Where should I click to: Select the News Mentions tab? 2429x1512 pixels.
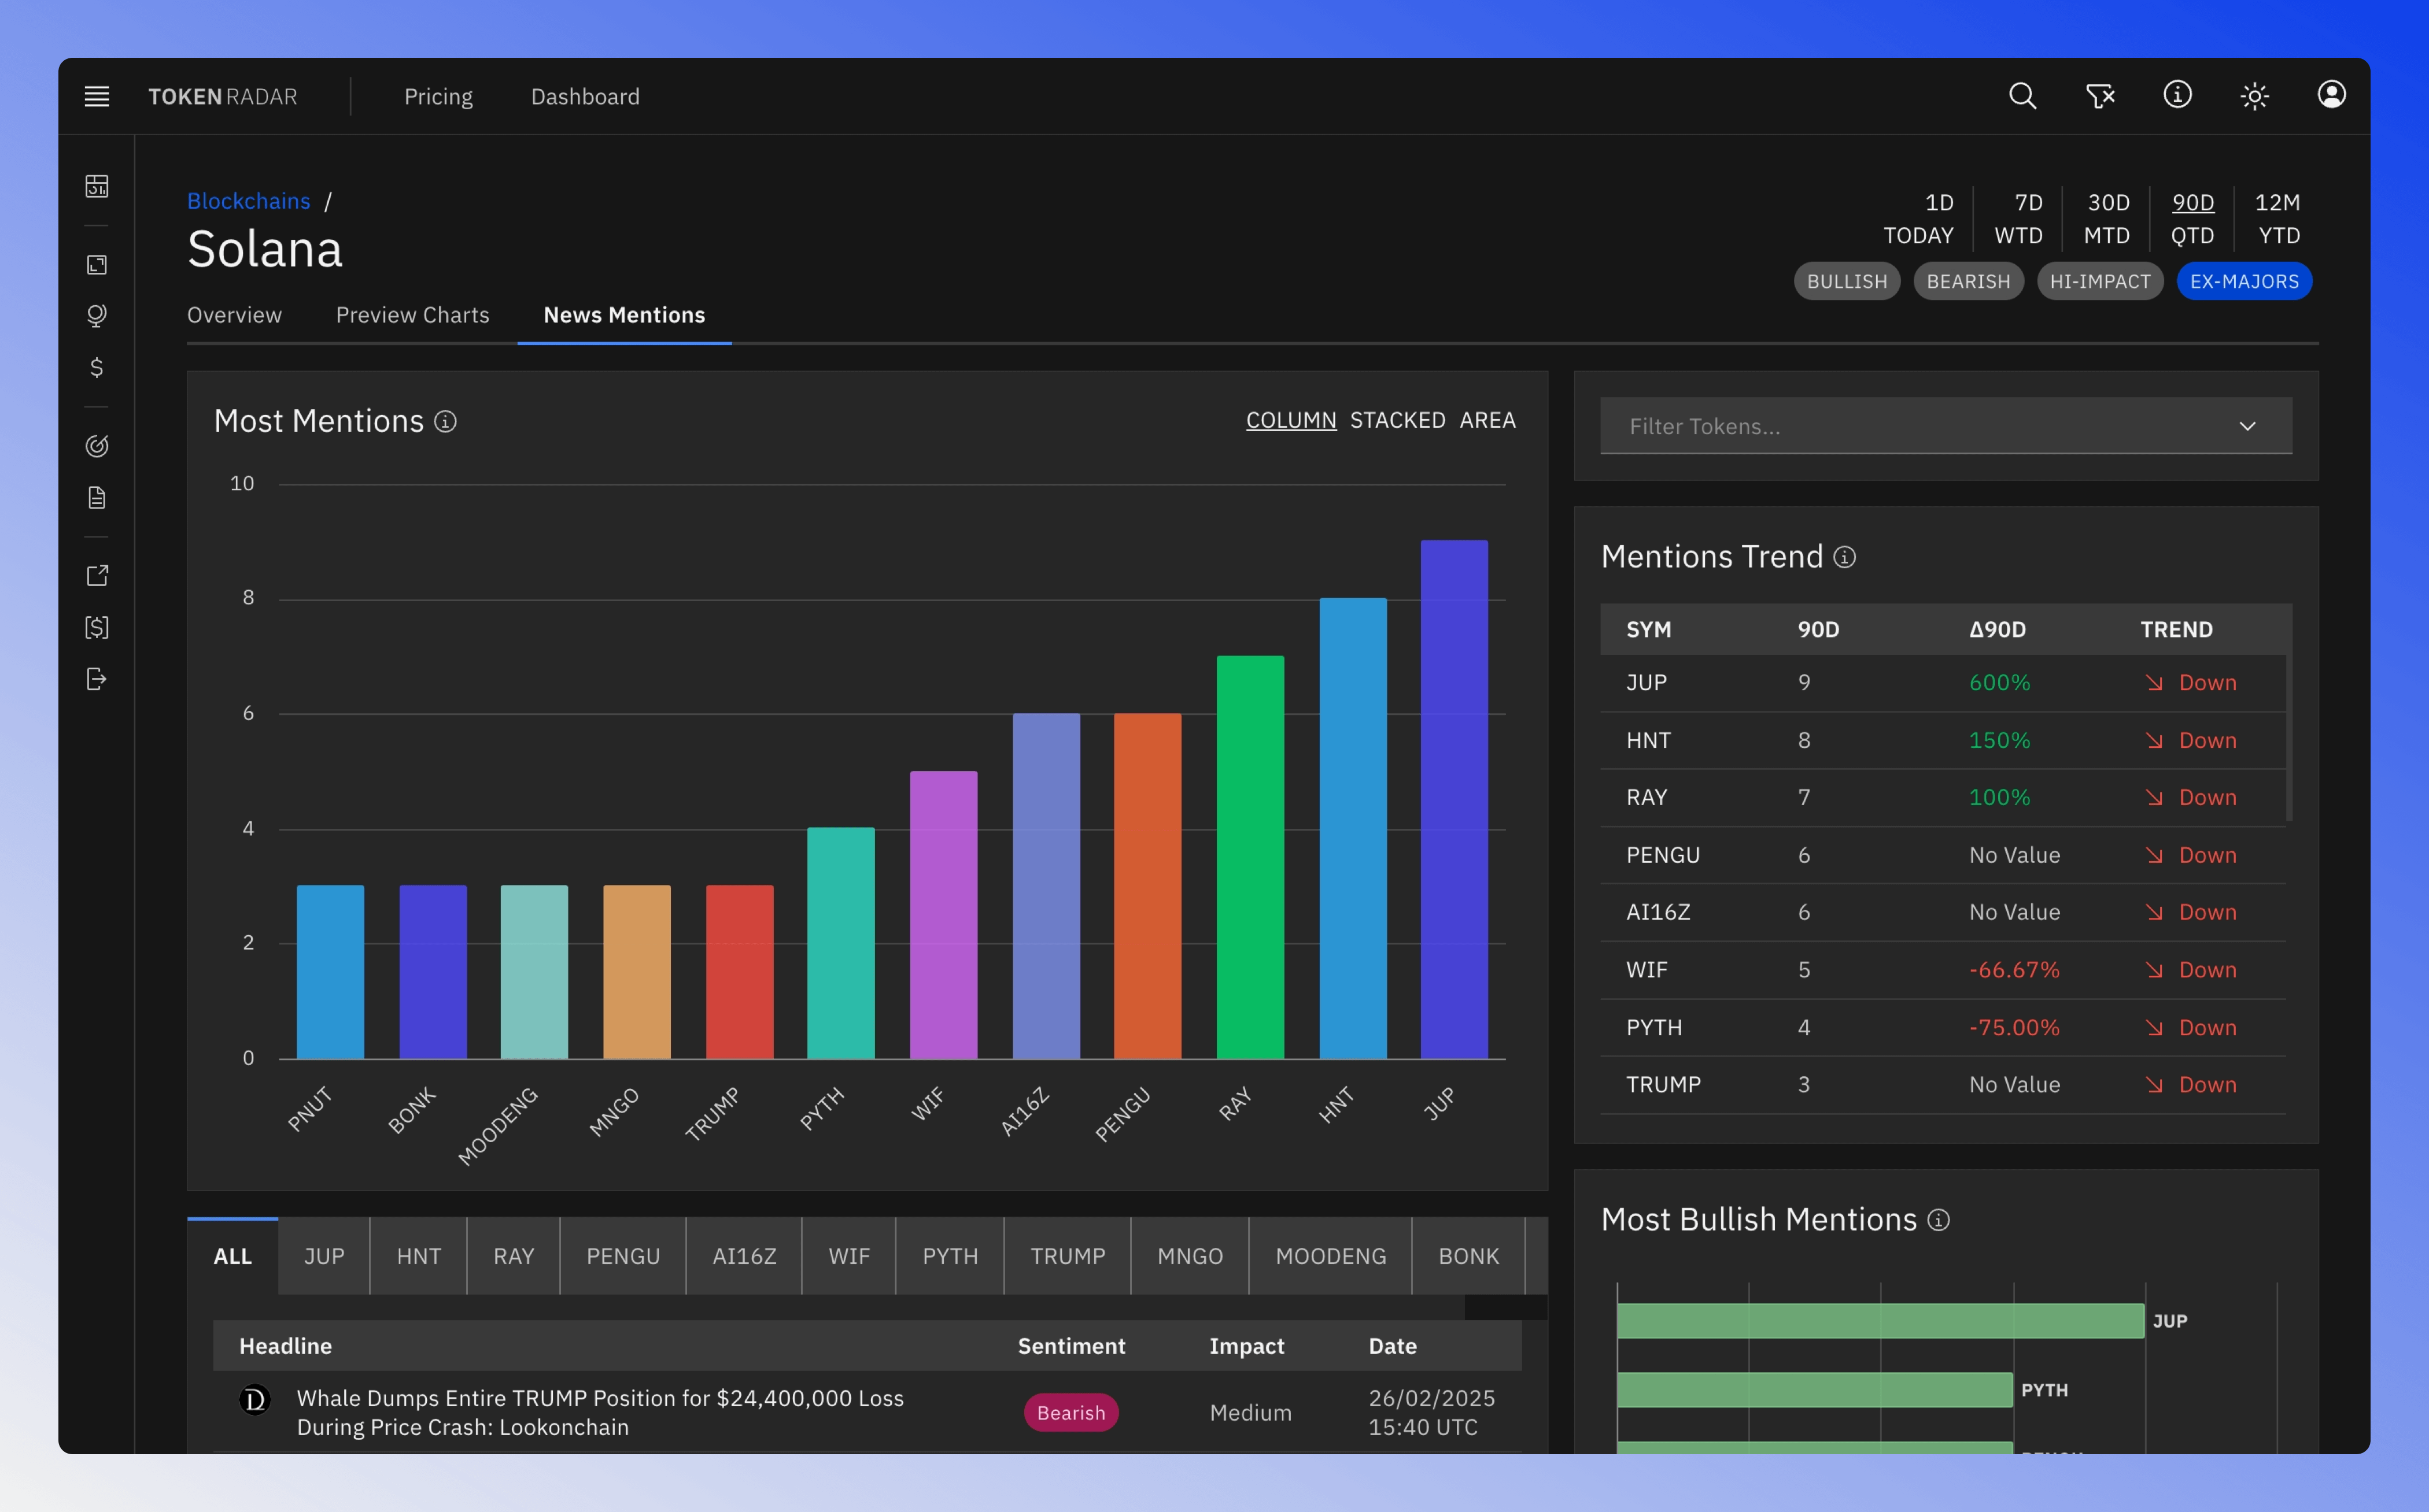pyautogui.click(x=624, y=315)
